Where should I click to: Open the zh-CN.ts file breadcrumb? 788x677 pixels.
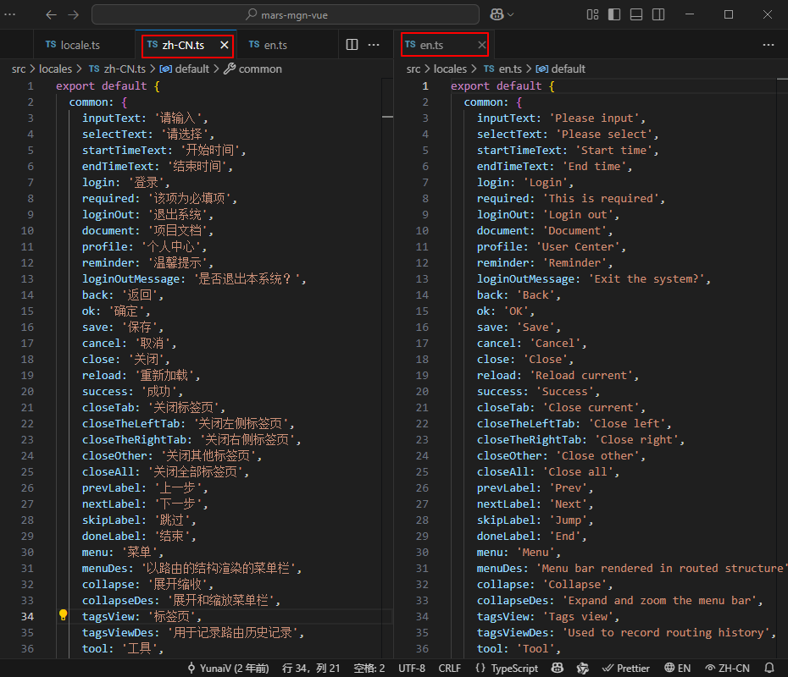(x=117, y=69)
